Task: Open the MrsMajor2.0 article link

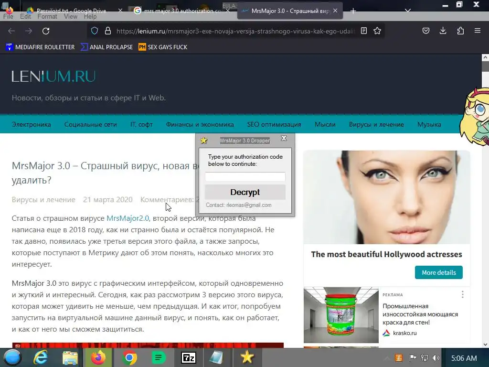Action: pos(128,218)
